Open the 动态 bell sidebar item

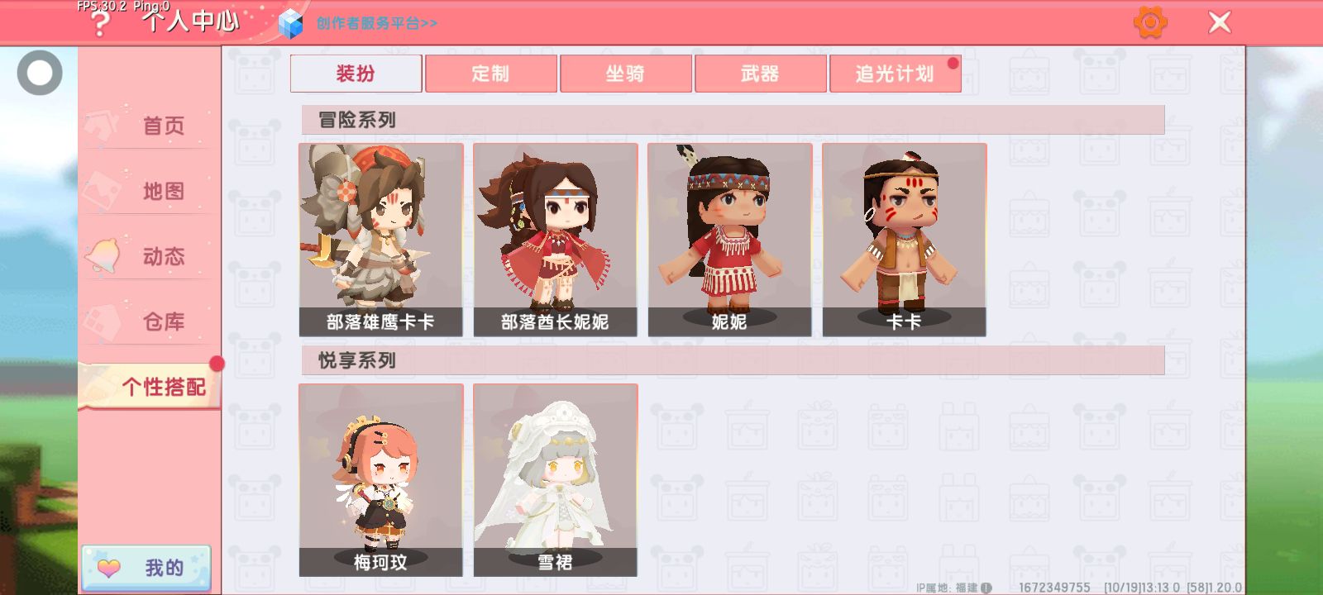(x=150, y=256)
